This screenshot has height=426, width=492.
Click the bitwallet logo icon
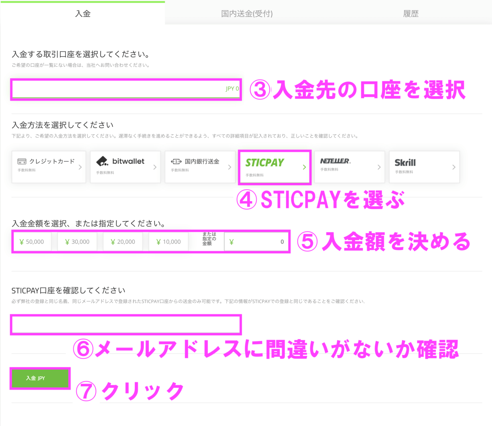102,161
